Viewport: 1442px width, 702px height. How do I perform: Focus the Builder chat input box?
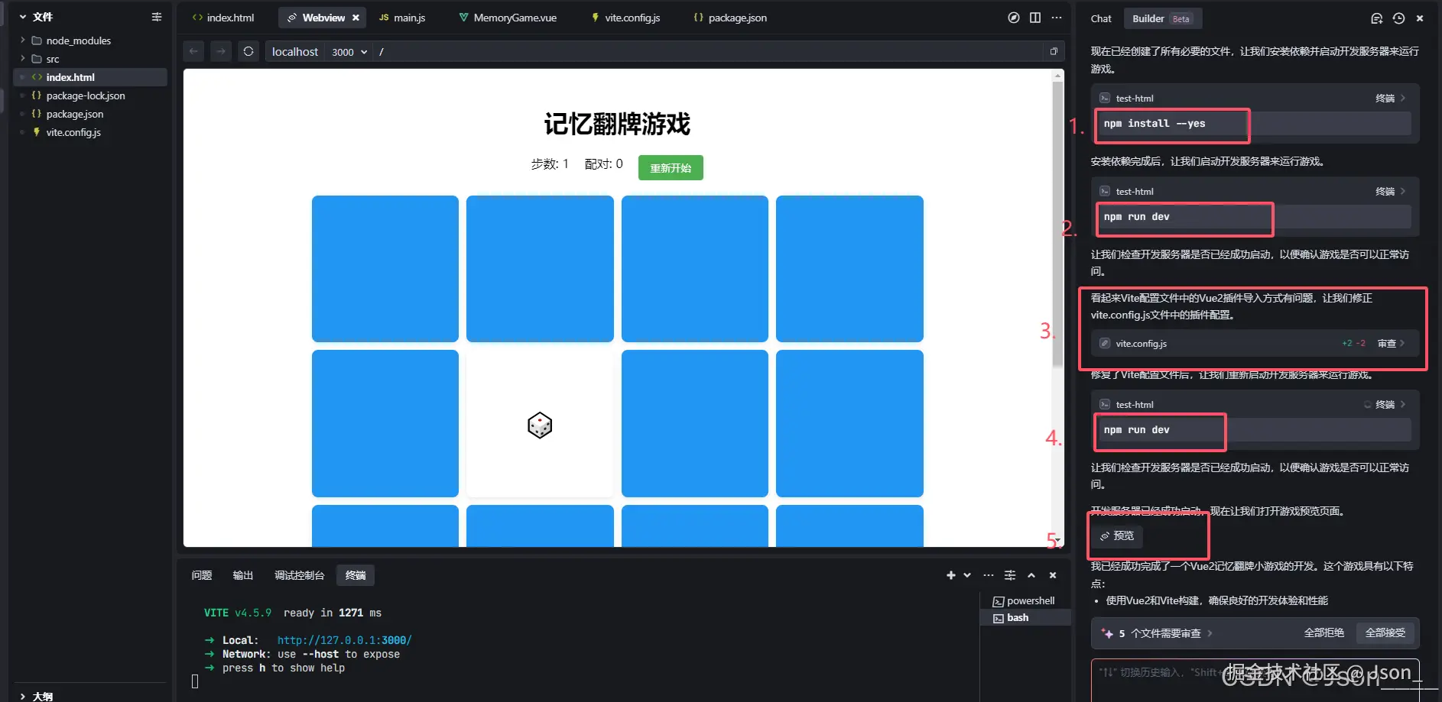point(1255,680)
